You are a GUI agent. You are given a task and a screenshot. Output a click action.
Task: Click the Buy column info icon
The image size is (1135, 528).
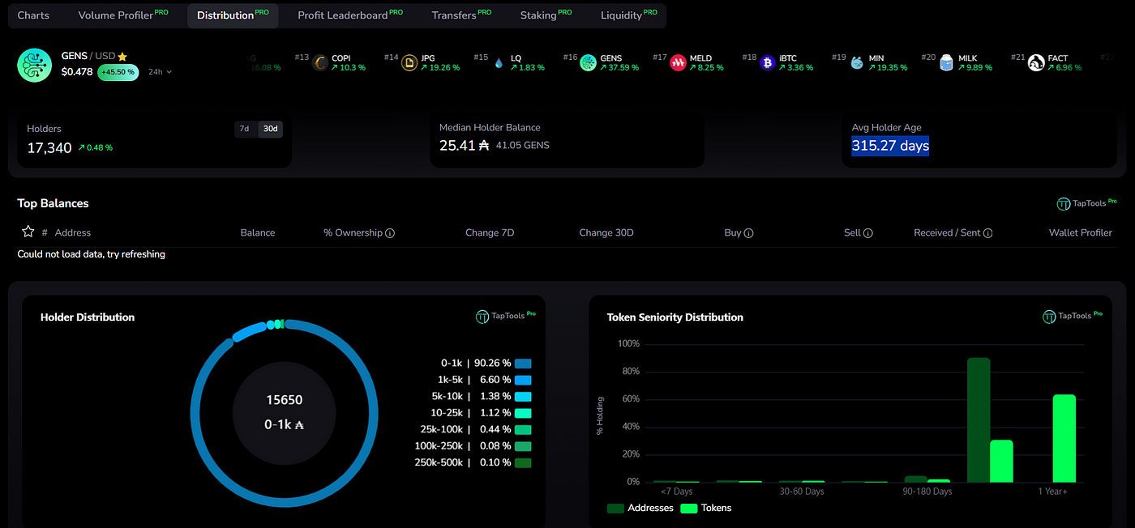(749, 233)
